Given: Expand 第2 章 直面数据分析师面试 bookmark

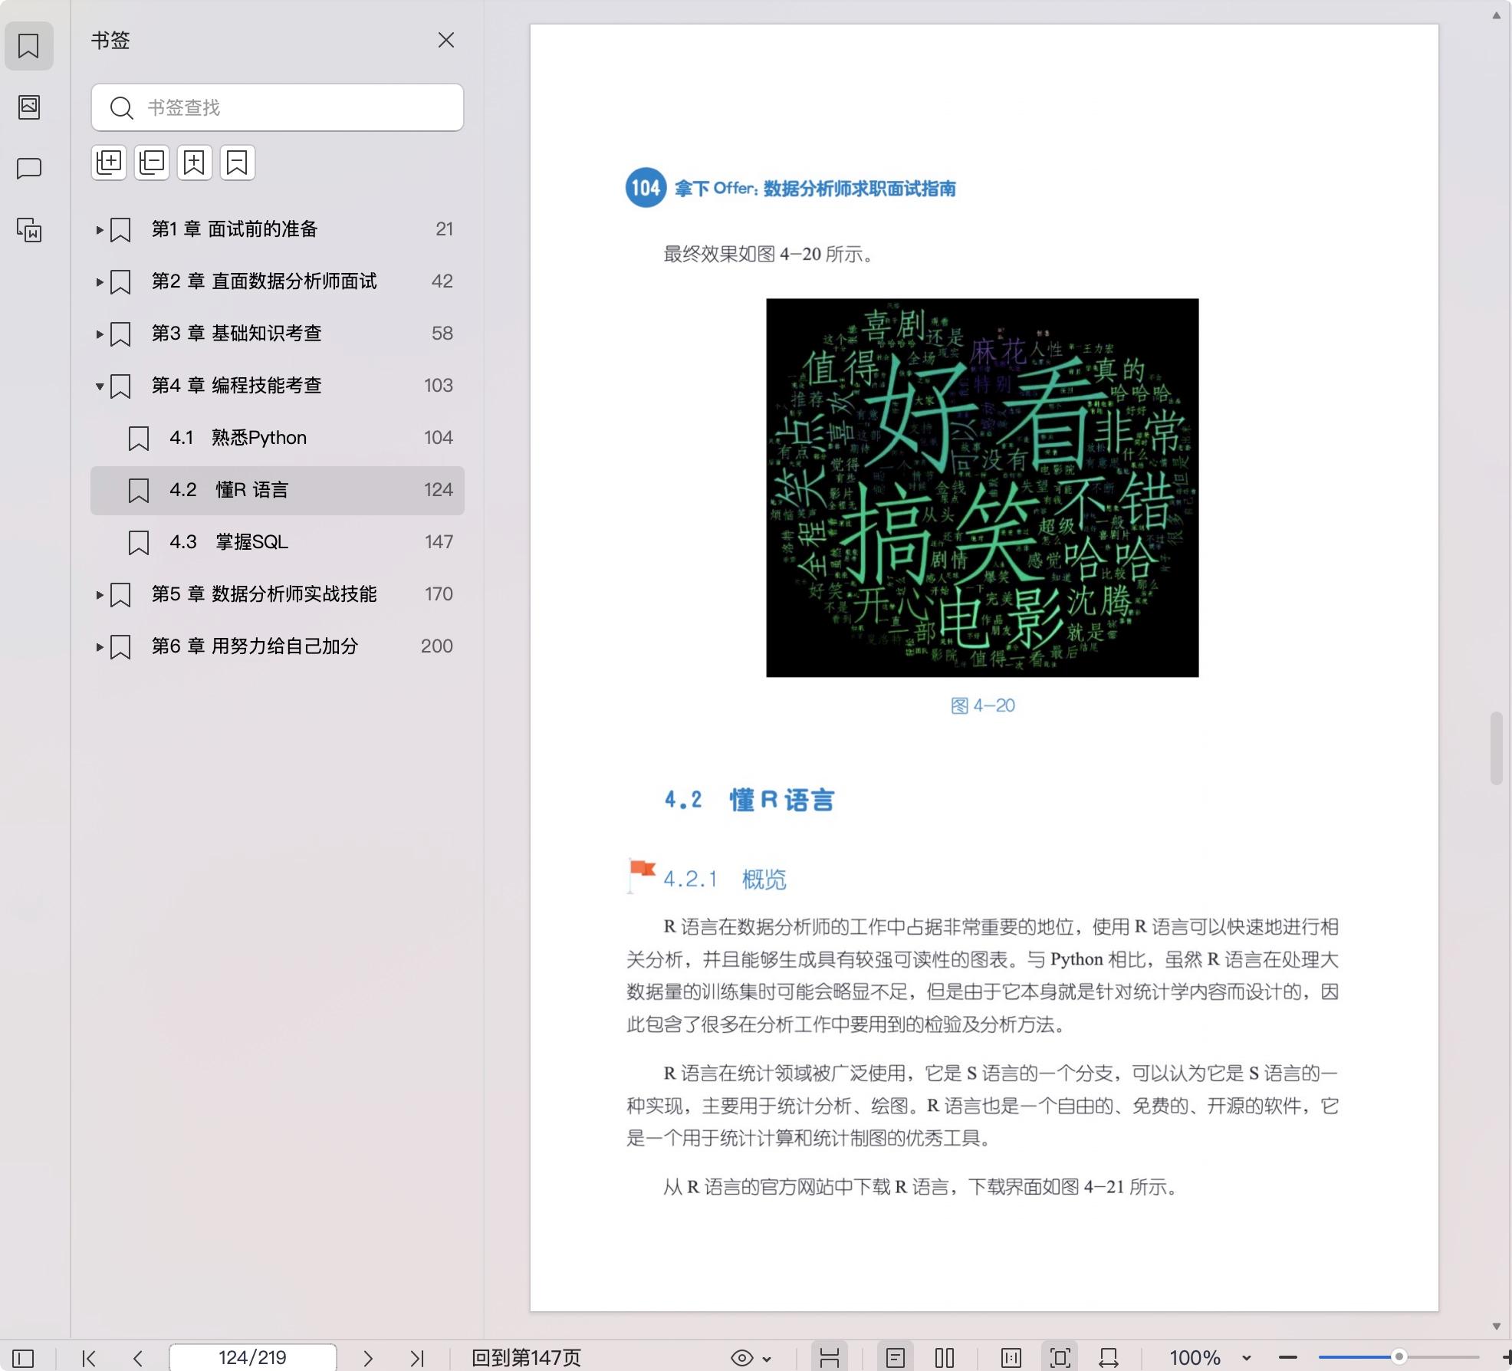Looking at the screenshot, I should coord(99,281).
